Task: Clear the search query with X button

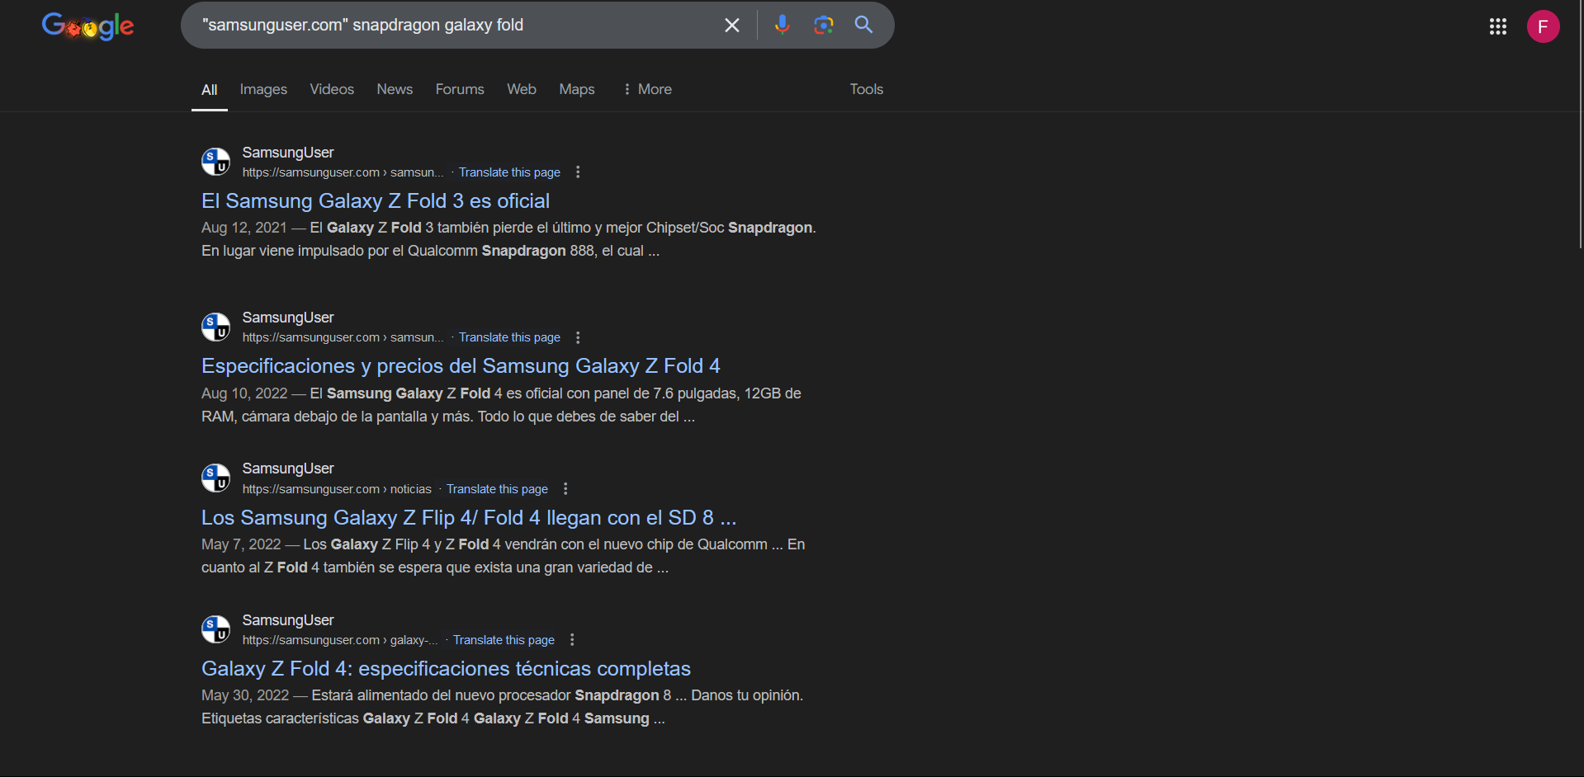Action: [731, 26]
